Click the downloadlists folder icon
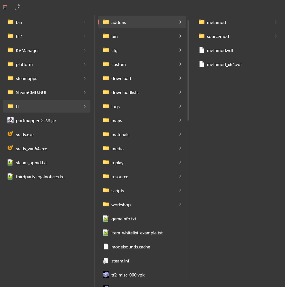Viewport: 285px width, 287px height. click(x=106, y=92)
